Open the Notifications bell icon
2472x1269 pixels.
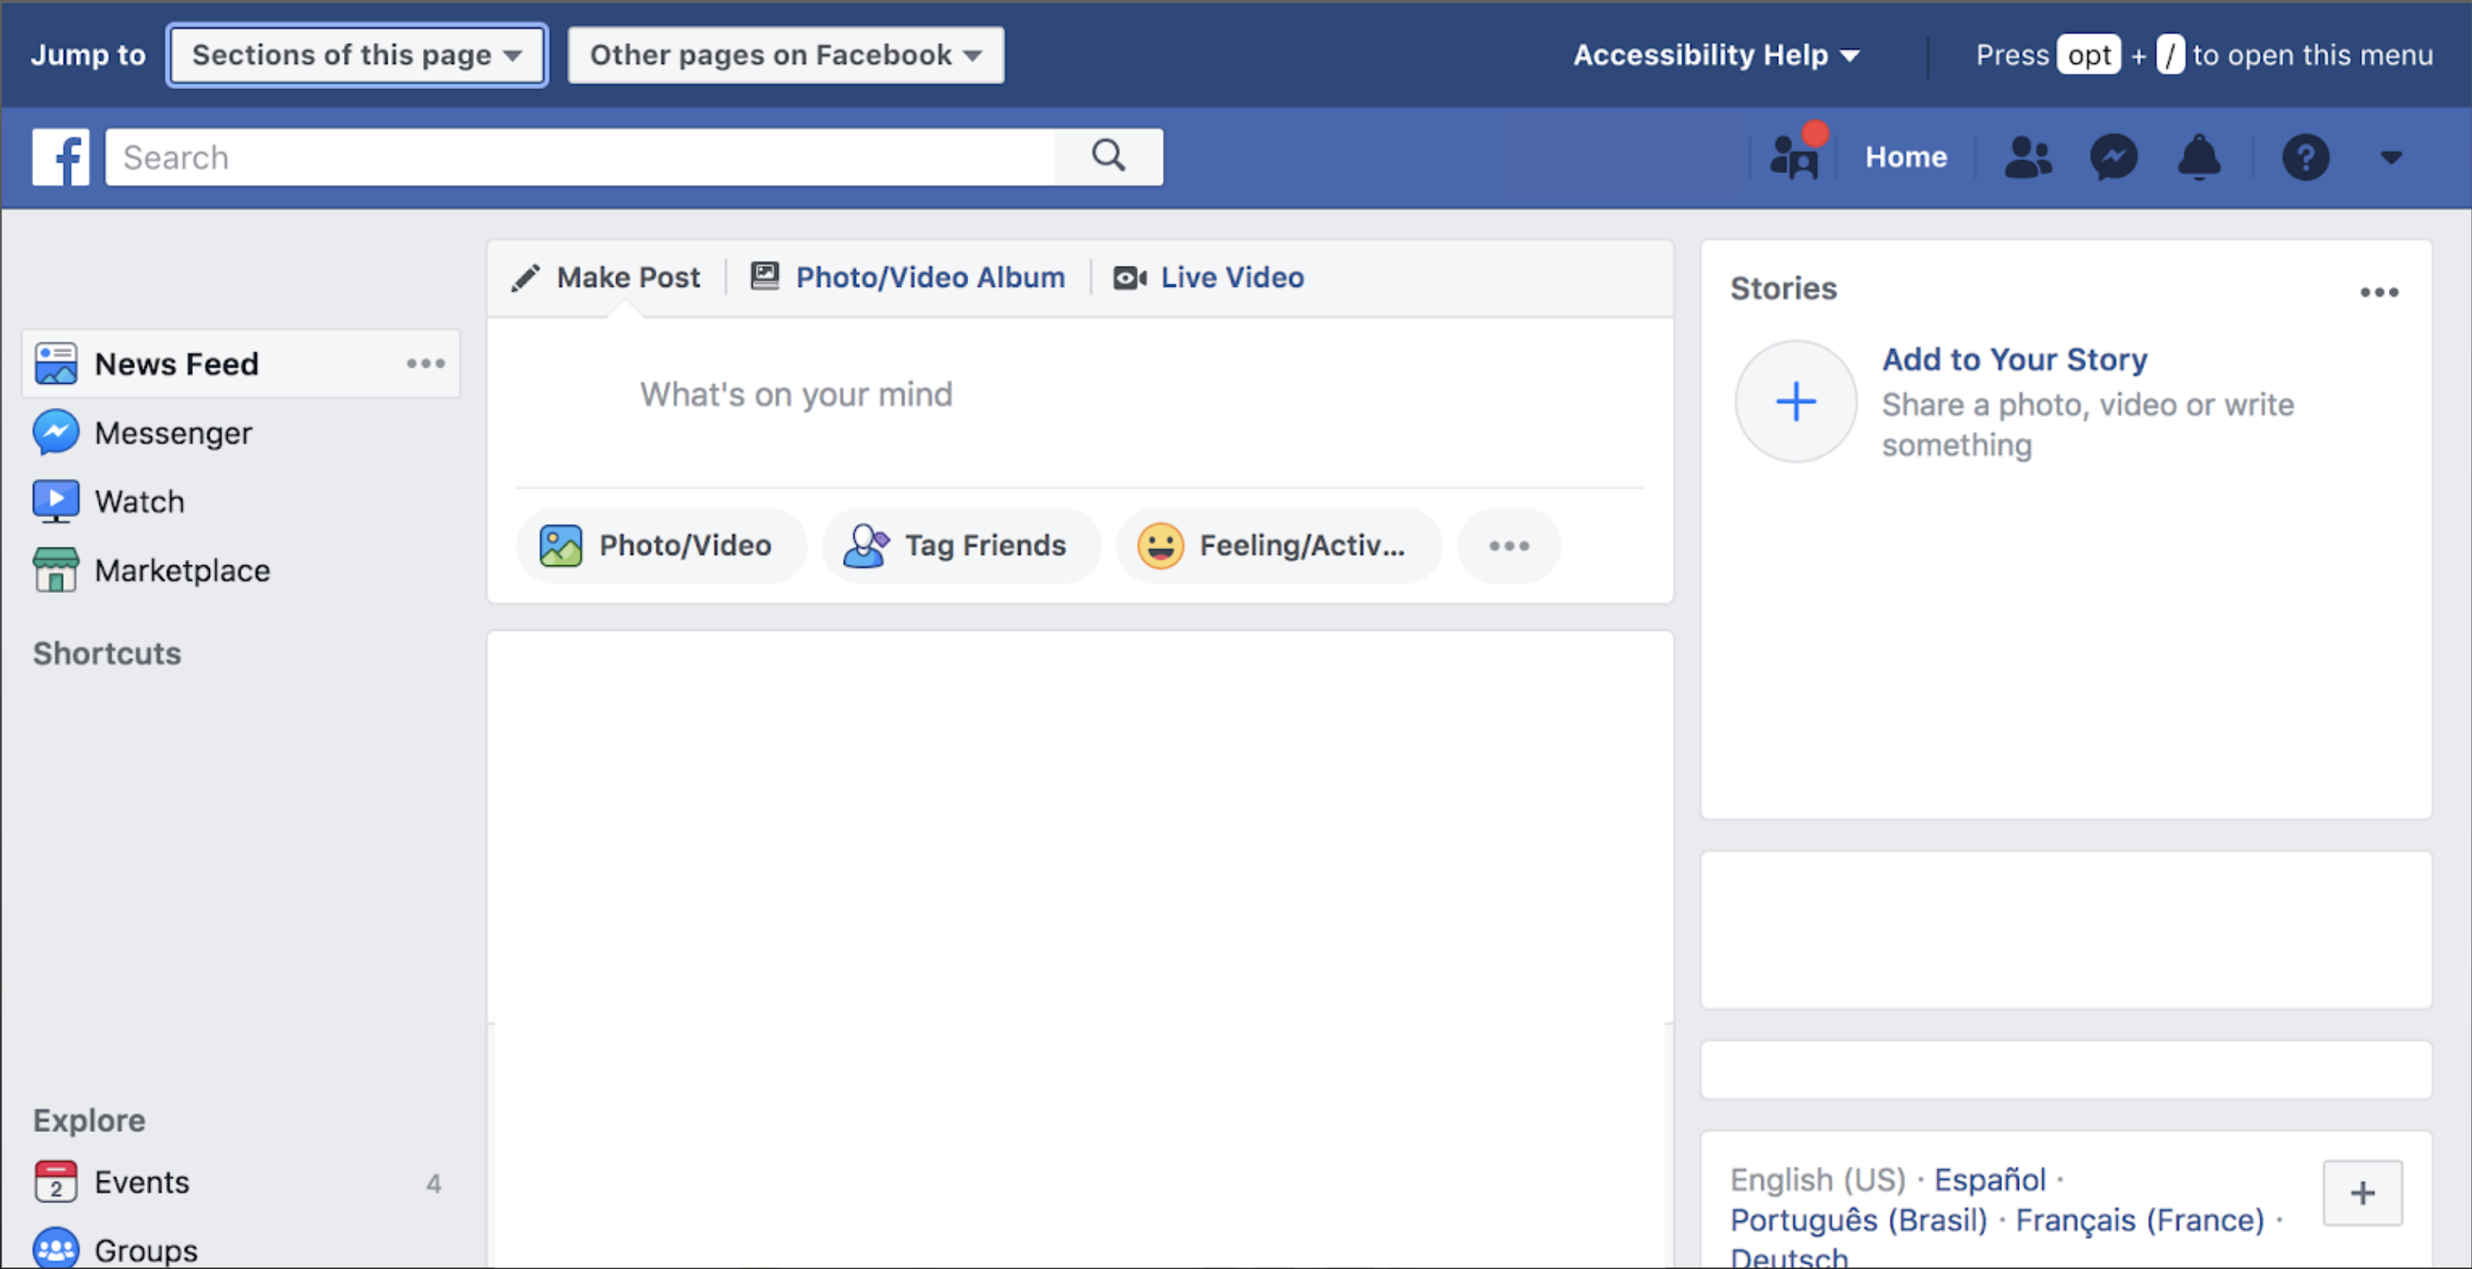pyautogui.click(x=2198, y=156)
